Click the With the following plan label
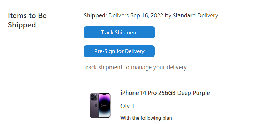This screenshot has width=254, height=124. [x=146, y=118]
